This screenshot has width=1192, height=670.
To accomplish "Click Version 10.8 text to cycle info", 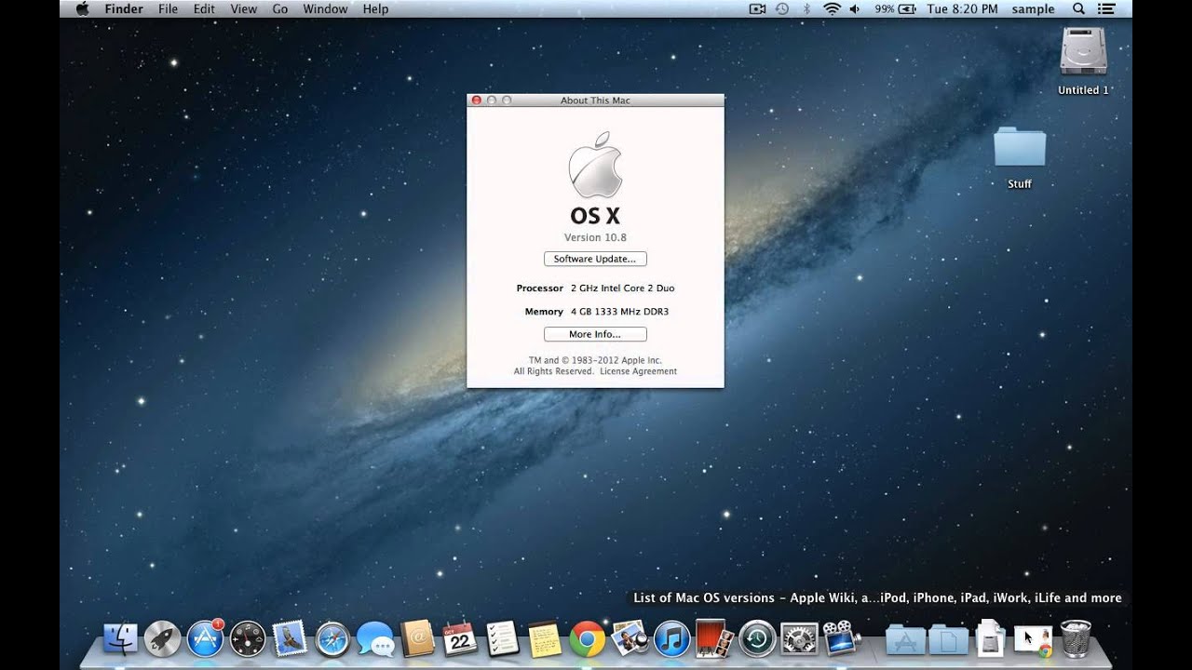I will coord(595,237).
